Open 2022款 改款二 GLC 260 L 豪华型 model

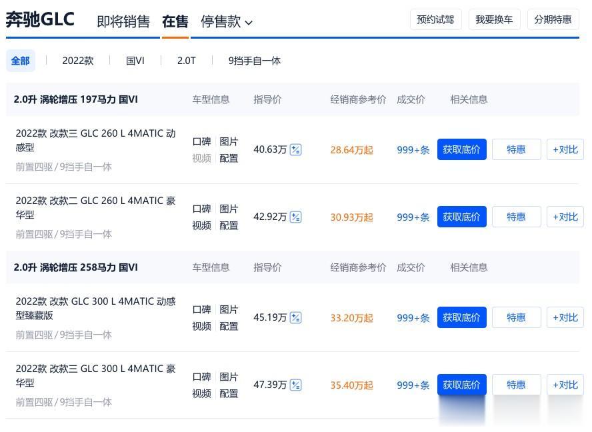point(95,208)
